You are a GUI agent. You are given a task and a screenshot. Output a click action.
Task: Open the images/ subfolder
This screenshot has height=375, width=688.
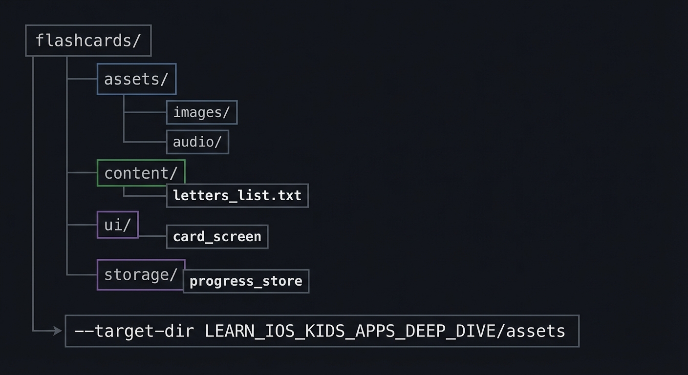201,112
